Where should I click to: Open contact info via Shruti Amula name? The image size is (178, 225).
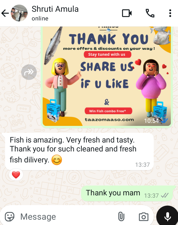tap(55, 9)
